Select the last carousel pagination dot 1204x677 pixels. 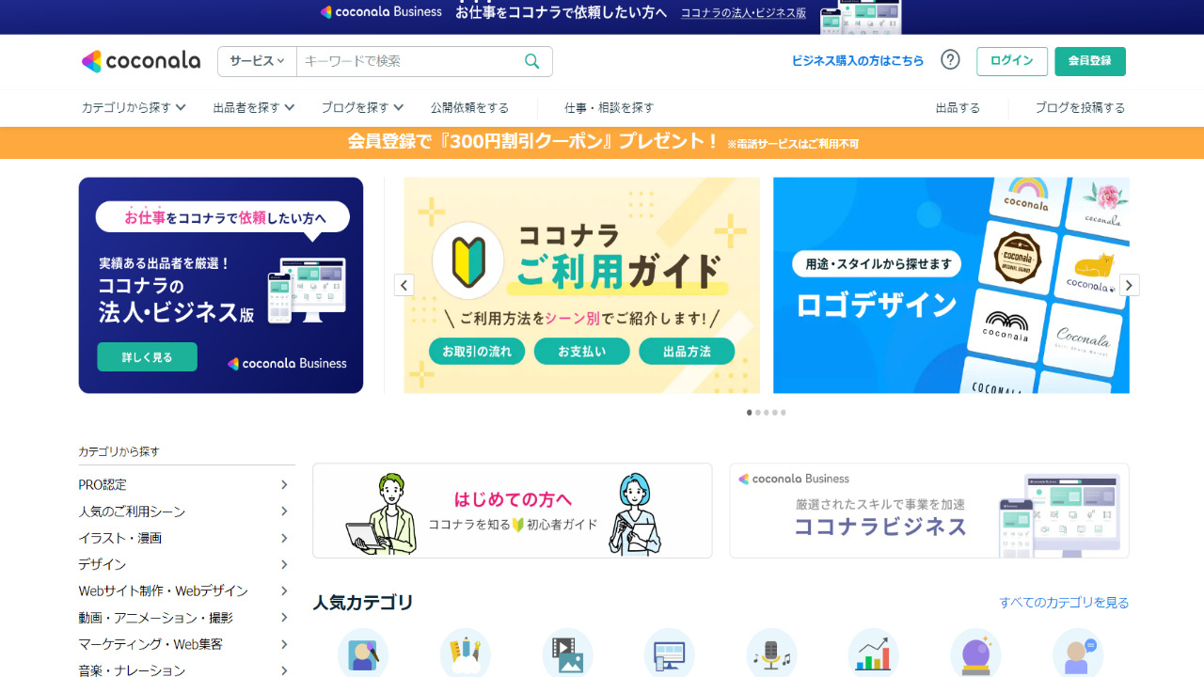pyautogui.click(x=784, y=413)
